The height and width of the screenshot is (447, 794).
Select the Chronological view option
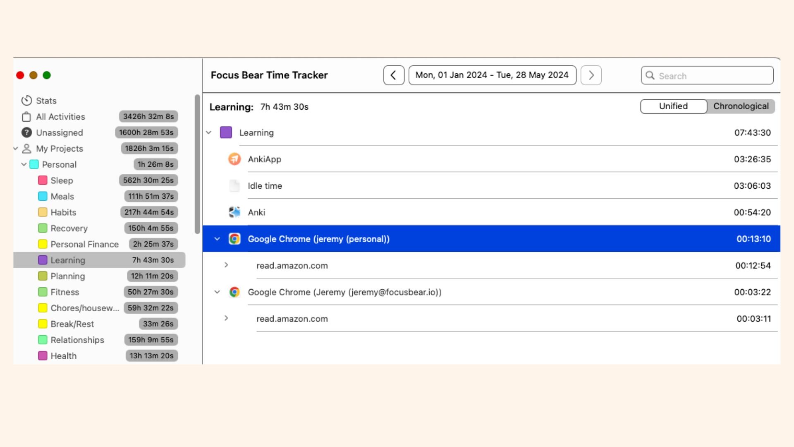pos(741,106)
